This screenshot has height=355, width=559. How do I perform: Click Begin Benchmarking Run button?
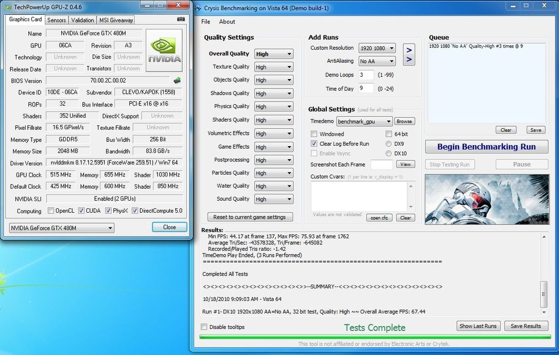pos(486,147)
